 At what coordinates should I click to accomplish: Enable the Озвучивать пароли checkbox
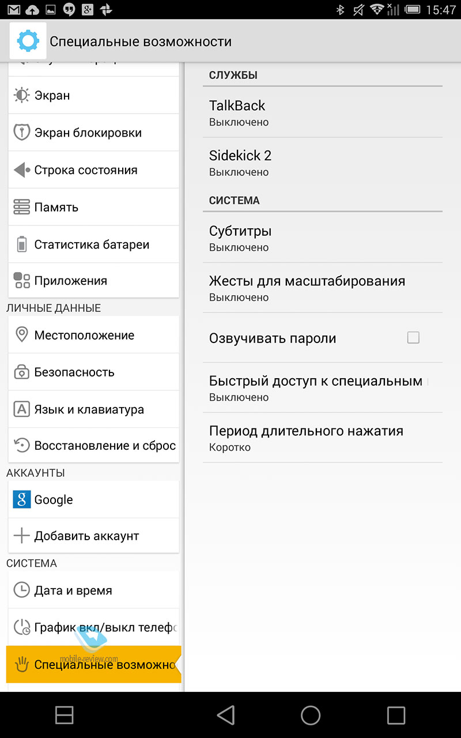(x=413, y=338)
